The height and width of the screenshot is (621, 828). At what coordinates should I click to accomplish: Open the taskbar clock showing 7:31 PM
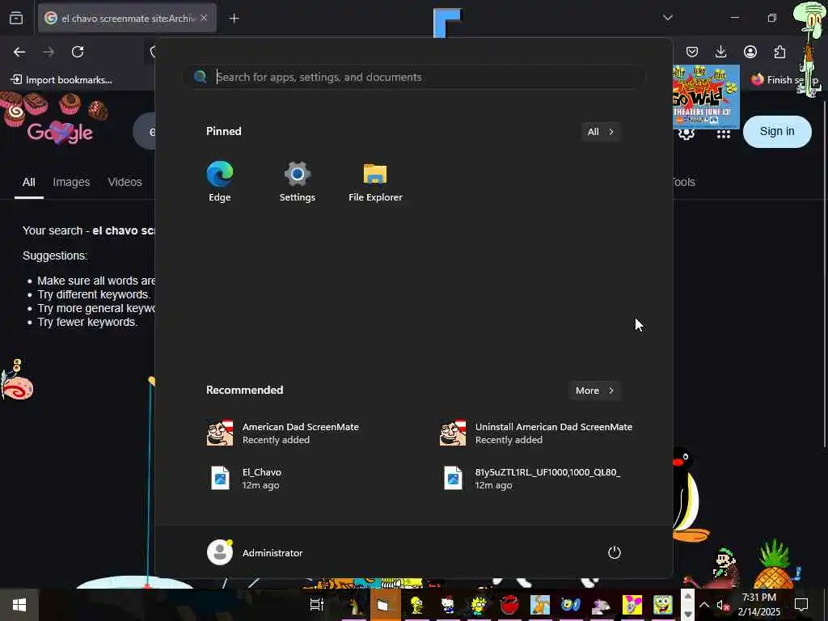coord(758,605)
